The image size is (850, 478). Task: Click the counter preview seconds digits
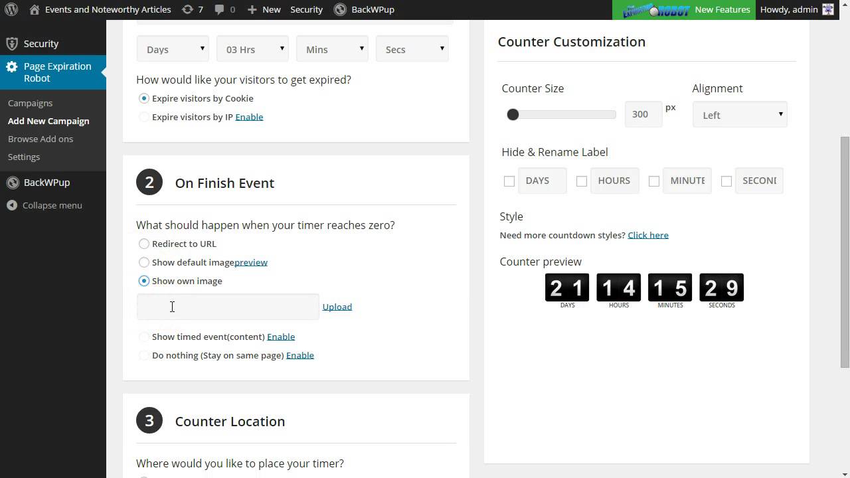pyautogui.click(x=722, y=287)
